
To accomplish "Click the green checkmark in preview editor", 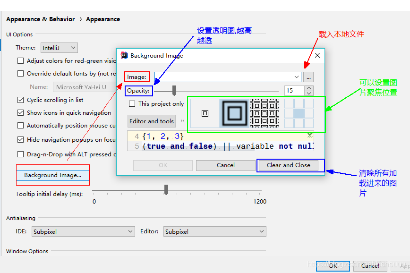I will (x=310, y=135).
